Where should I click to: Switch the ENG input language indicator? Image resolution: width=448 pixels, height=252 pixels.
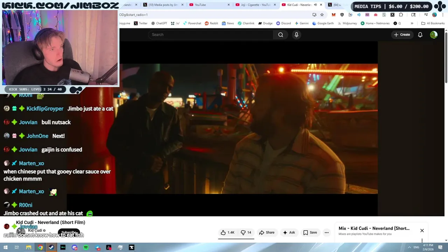416,247
